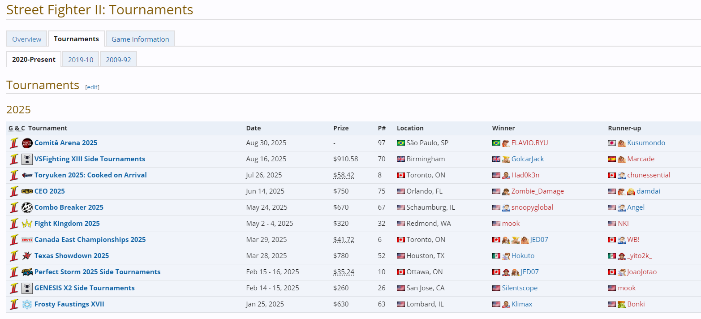Click the Canada East Championships logo icon
The image size is (701, 319).
pyautogui.click(x=27, y=240)
